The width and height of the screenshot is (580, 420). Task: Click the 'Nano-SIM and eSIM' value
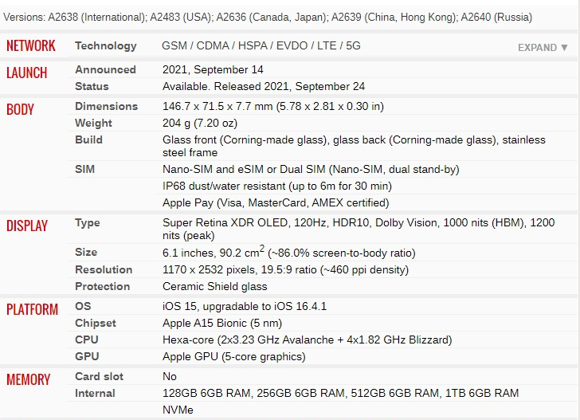tap(311, 169)
